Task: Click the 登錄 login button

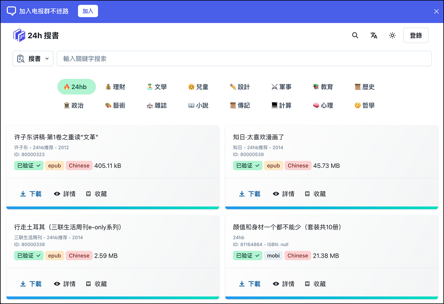Action: point(416,35)
